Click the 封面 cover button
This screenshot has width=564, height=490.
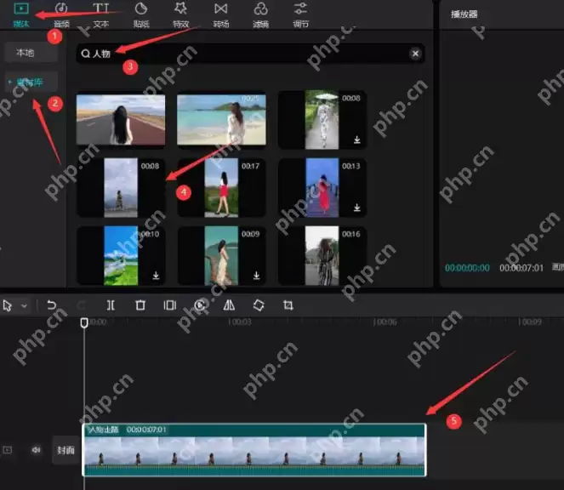point(65,450)
